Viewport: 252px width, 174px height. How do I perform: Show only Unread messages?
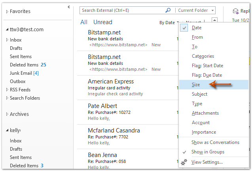pyautogui.click(x=102, y=22)
